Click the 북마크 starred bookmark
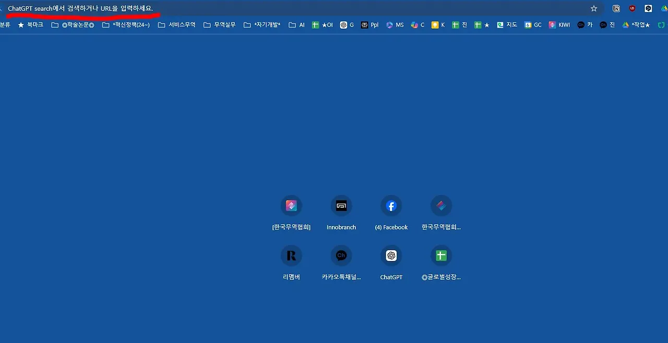Viewport: 668px width, 343px height. coord(30,25)
